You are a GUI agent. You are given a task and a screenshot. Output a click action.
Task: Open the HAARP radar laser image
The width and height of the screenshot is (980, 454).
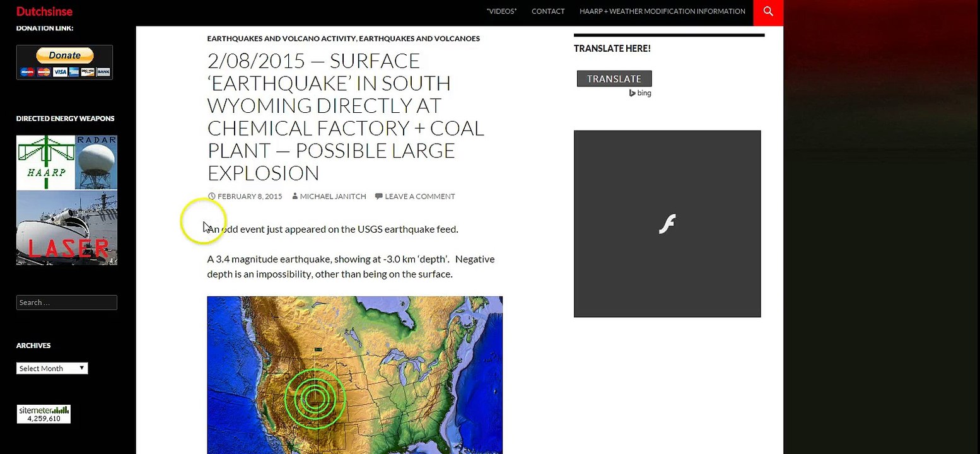click(67, 200)
